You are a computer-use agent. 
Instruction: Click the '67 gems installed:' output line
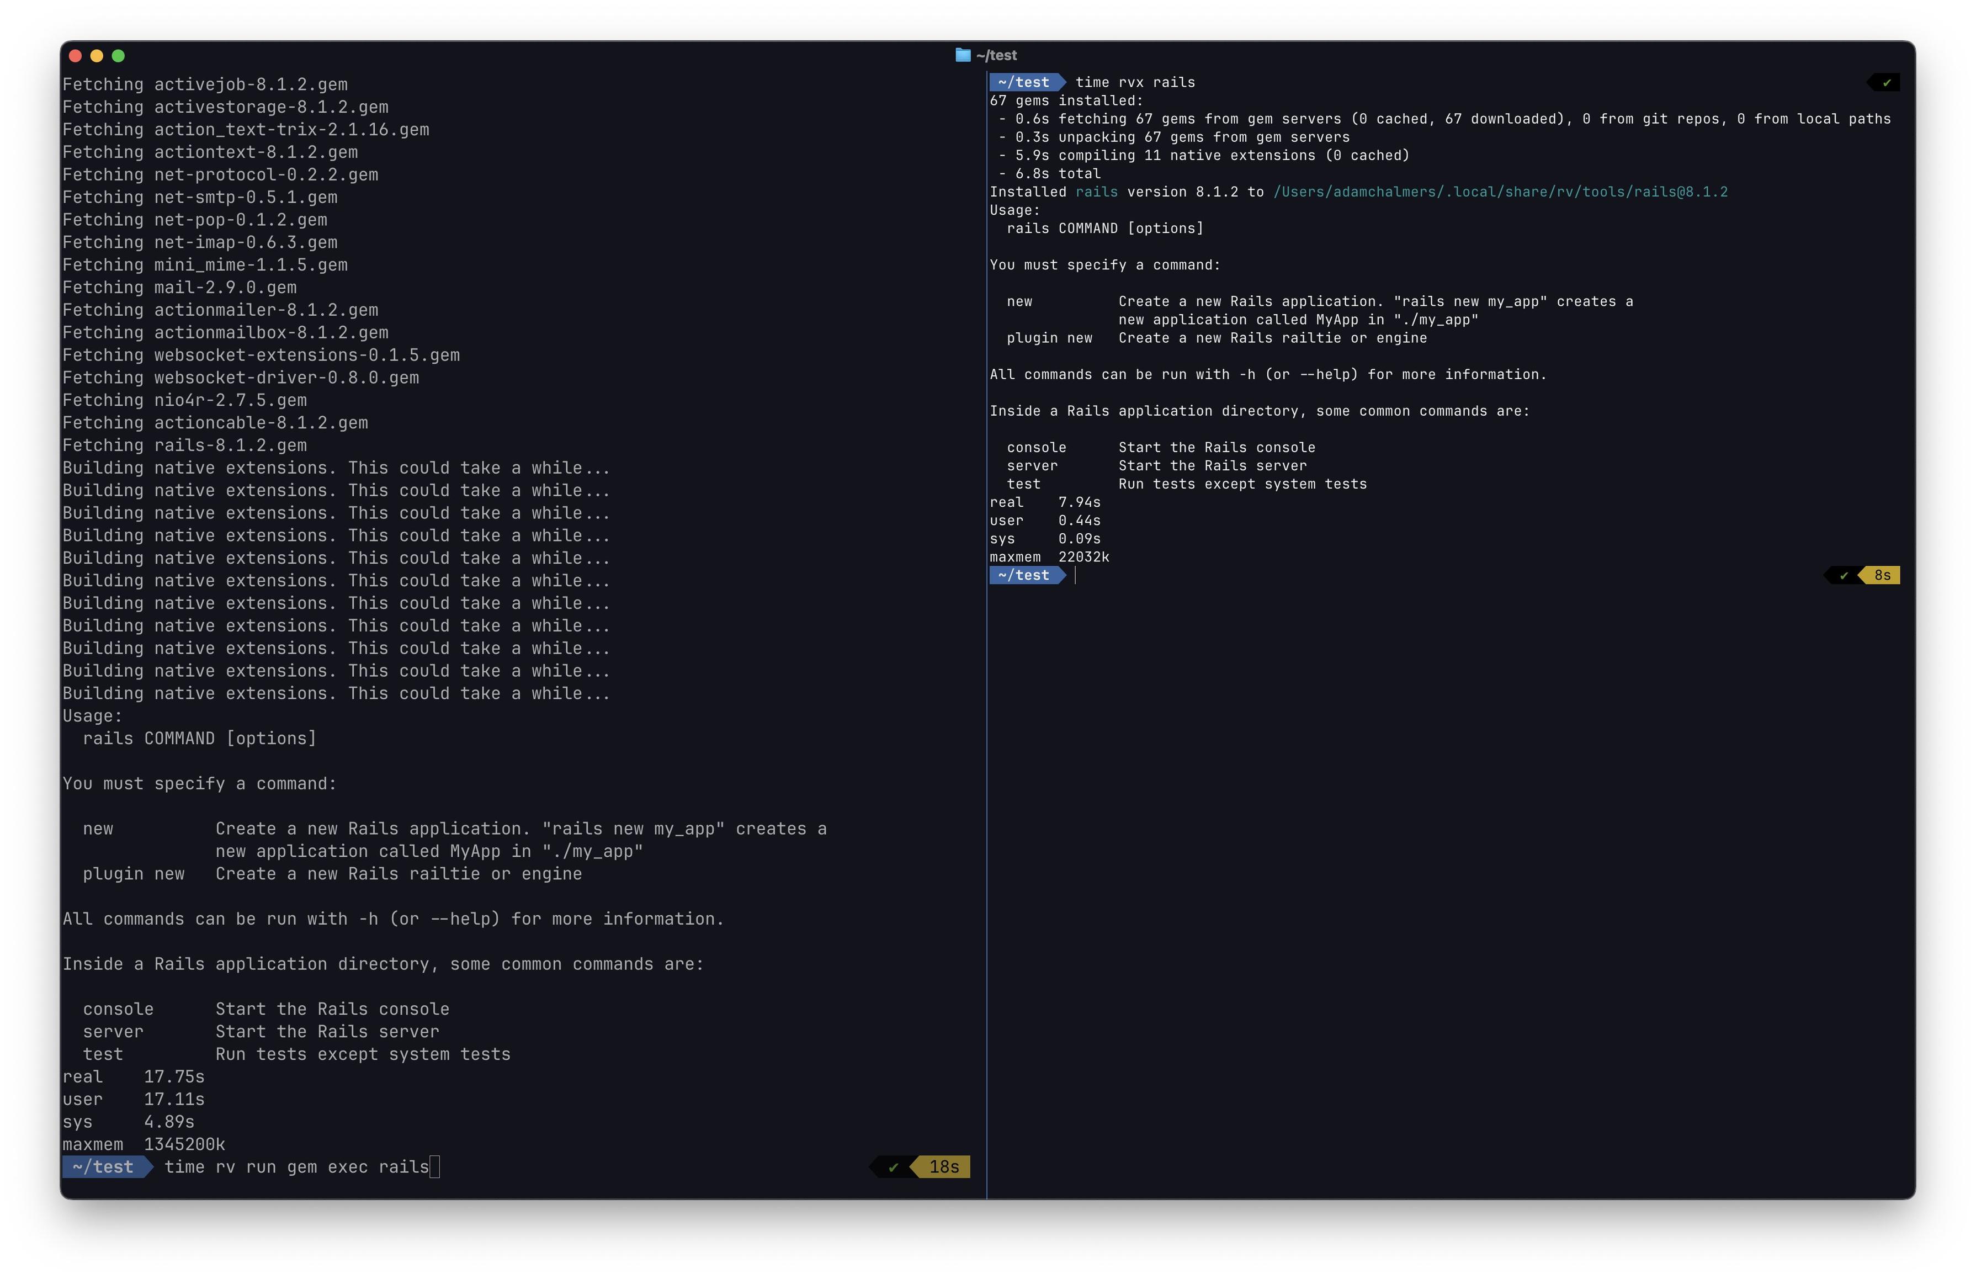[1066, 100]
